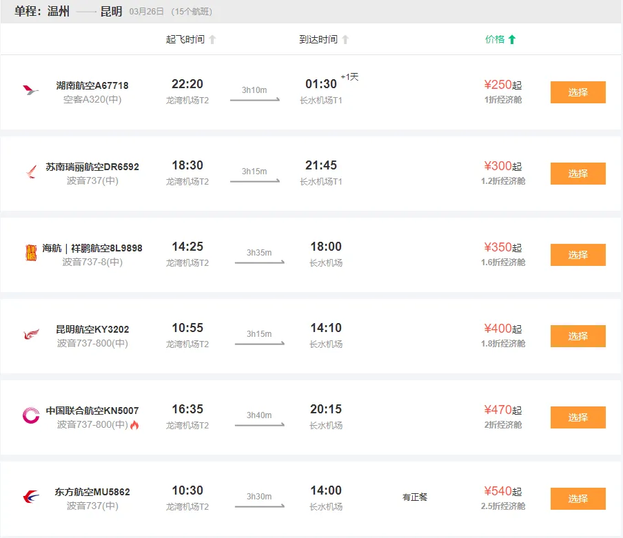Click the China Eastern Airlines logo icon
Screen dimensions: 623x538
31,497
